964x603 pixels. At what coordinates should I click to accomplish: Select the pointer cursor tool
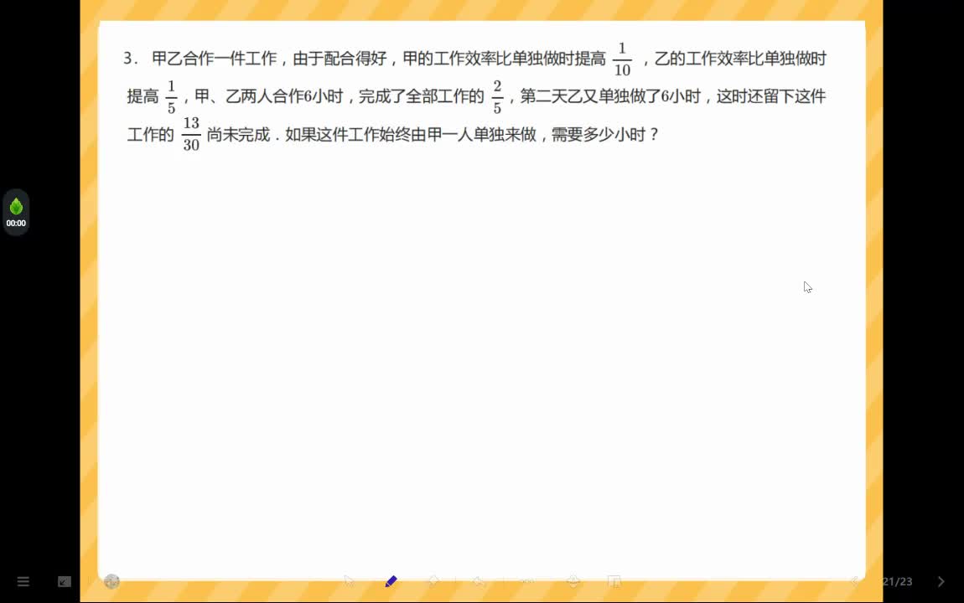[350, 581]
